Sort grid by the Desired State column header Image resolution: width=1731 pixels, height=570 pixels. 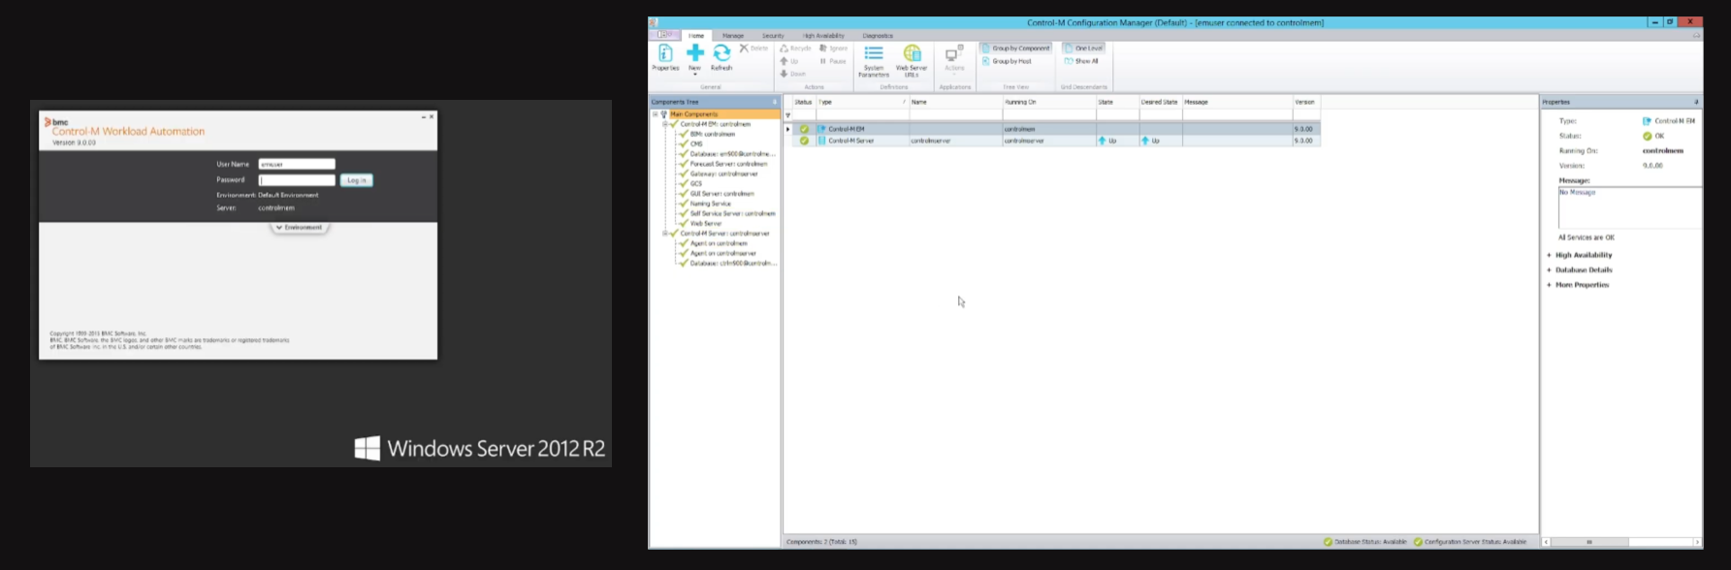pyautogui.click(x=1160, y=102)
